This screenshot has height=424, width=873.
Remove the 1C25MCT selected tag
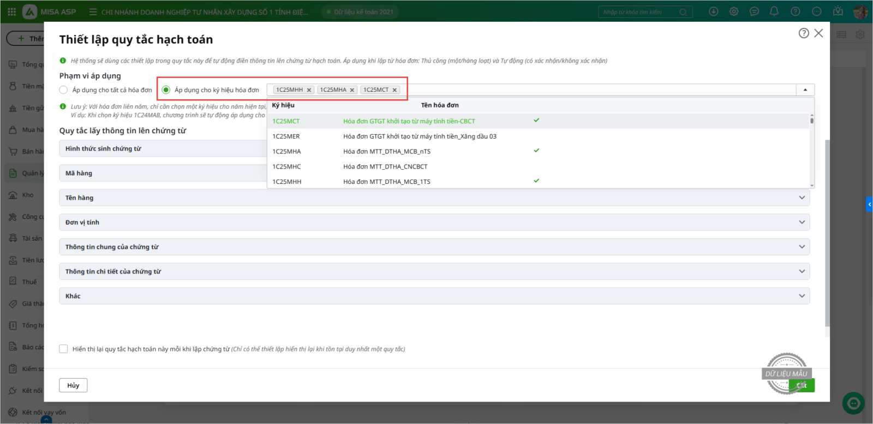pos(394,90)
